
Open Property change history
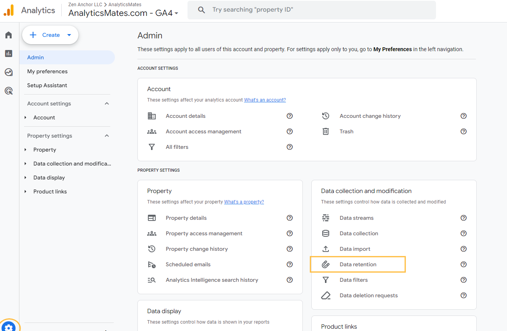click(x=197, y=249)
